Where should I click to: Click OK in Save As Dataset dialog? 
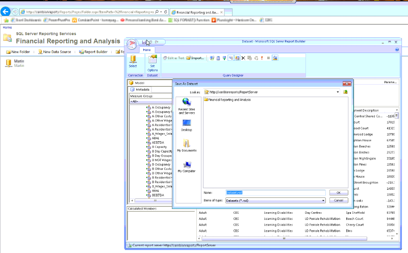(339, 193)
